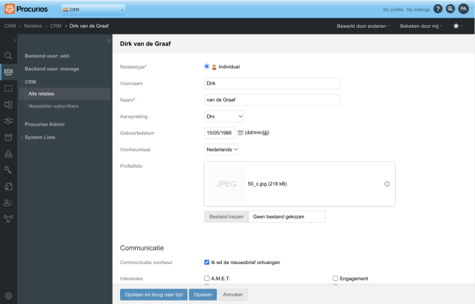This screenshot has height=304, width=475.
Task: Check the A.M.E.T. interest checkbox
Action: 206,278
